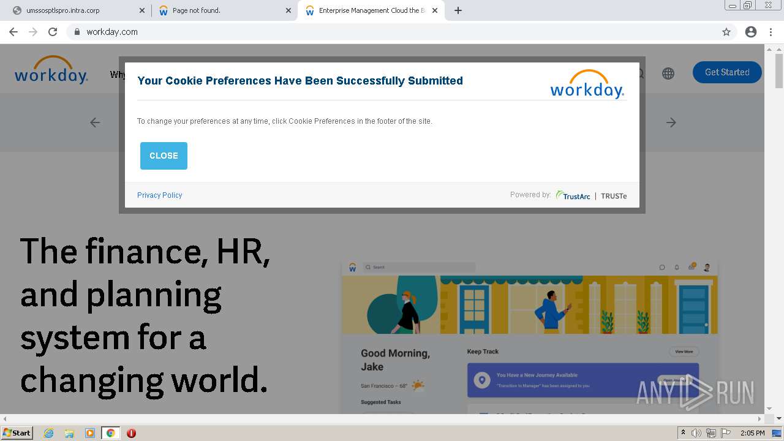Screen dimensions: 784x441
Task: Close the Enterprise Management Cloud tab
Action: pos(435,10)
